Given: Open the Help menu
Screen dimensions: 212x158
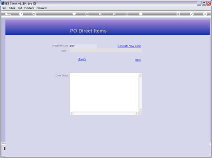Looking at the screenshot, I should pyautogui.click(x=4, y=8).
